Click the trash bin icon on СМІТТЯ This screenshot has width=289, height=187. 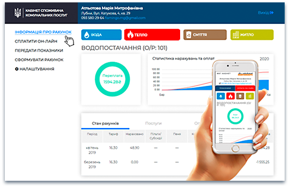188,35
